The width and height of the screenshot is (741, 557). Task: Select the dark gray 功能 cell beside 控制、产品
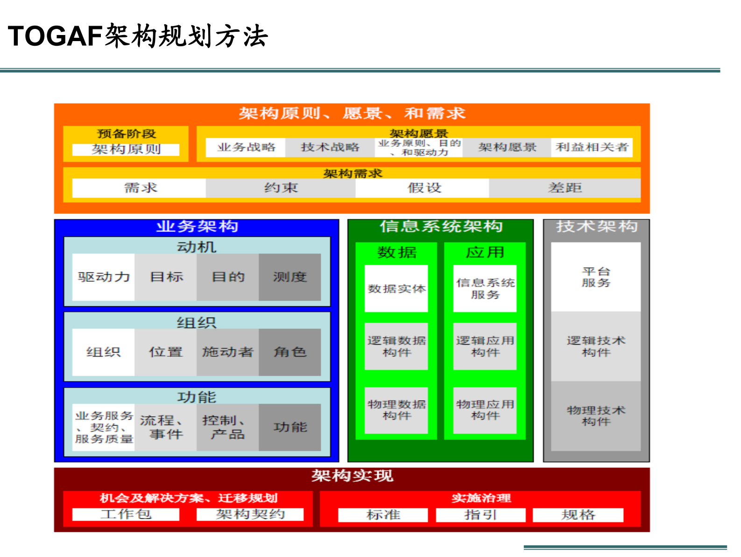tap(290, 427)
